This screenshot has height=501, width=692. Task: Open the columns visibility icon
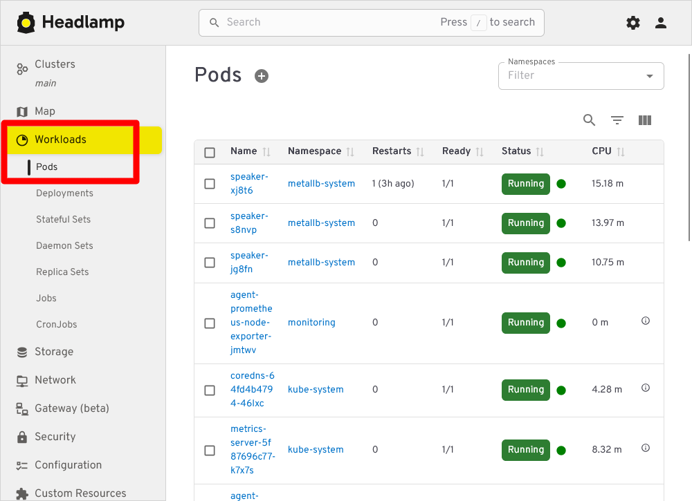[644, 120]
